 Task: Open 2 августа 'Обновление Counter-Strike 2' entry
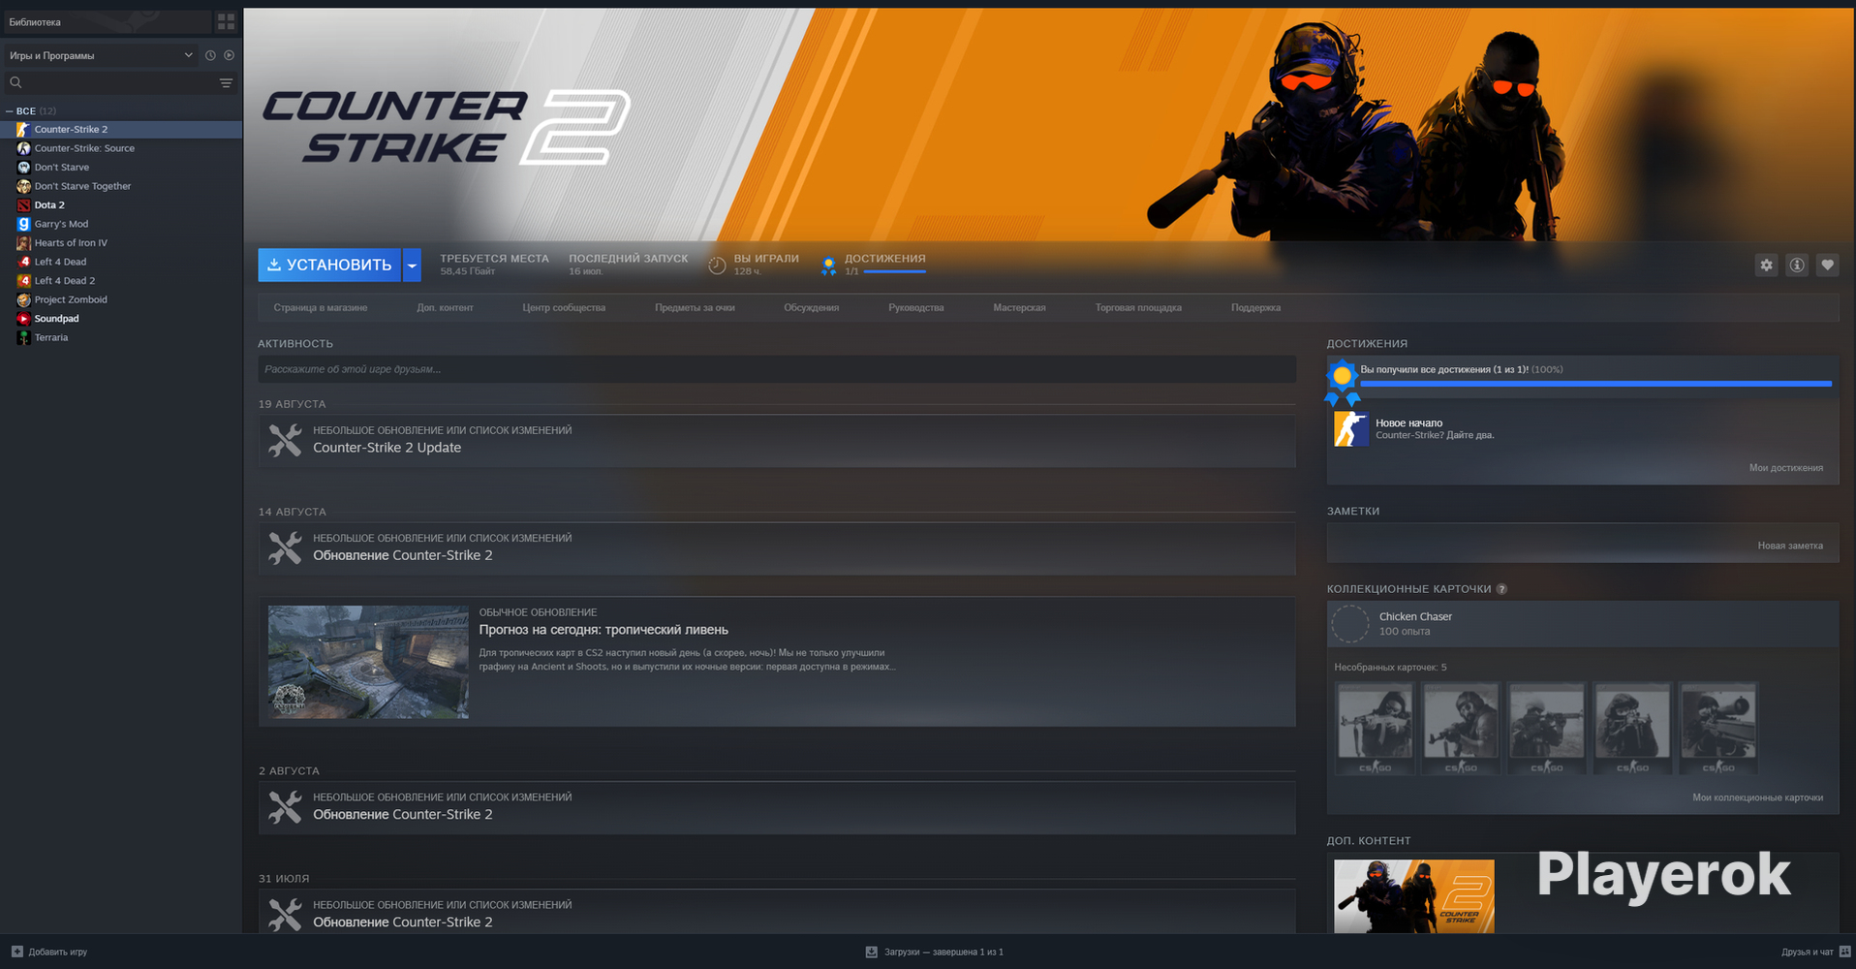[777, 808]
